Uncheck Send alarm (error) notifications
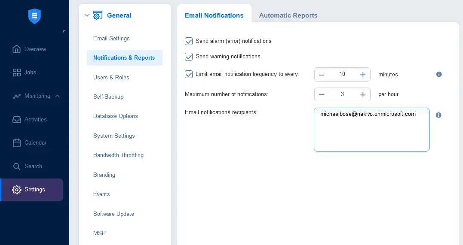Screen dimensions: 463x245 (189, 41)
